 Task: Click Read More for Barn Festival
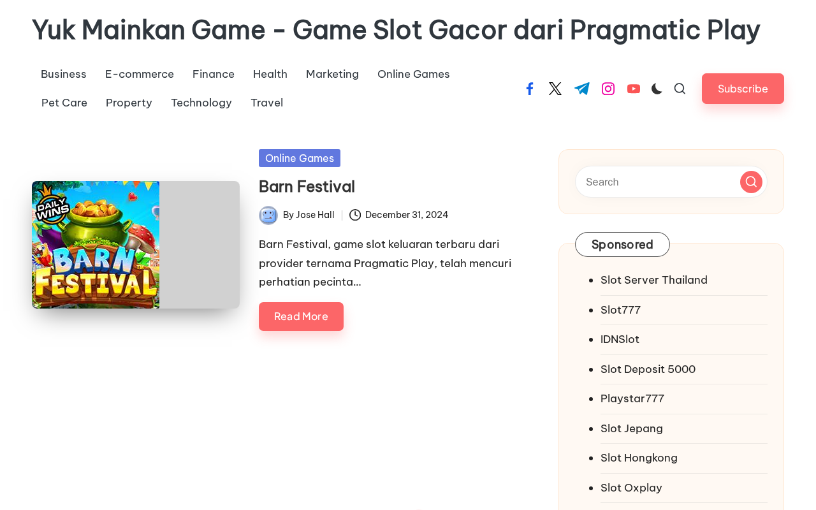(301, 316)
